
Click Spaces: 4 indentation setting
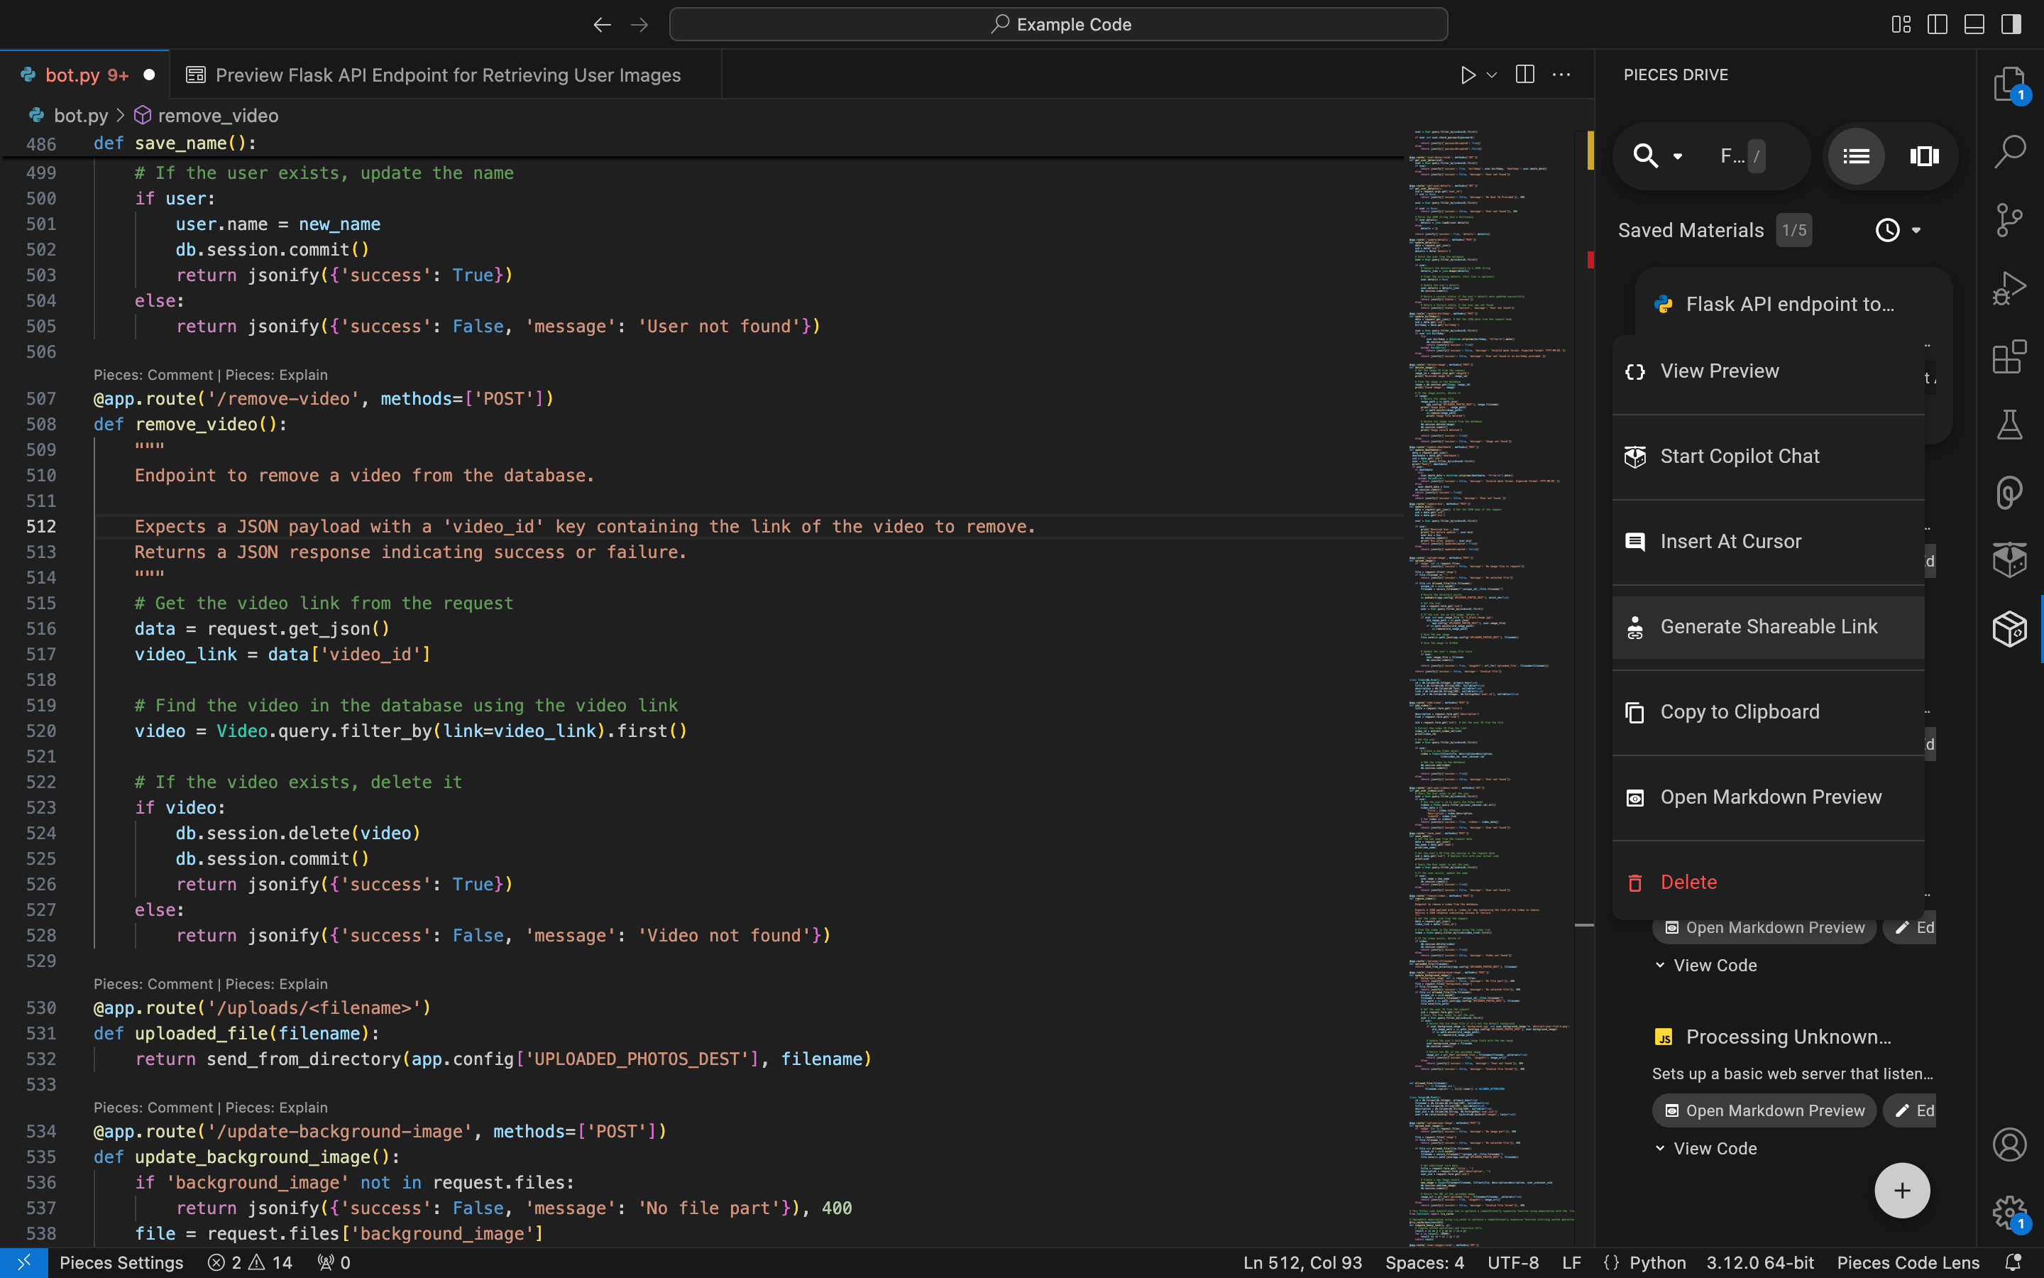click(1424, 1262)
